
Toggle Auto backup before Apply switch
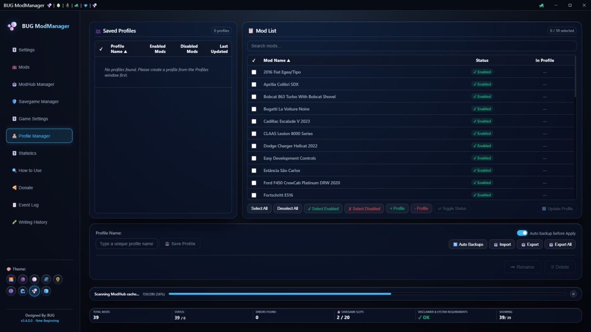(x=522, y=233)
